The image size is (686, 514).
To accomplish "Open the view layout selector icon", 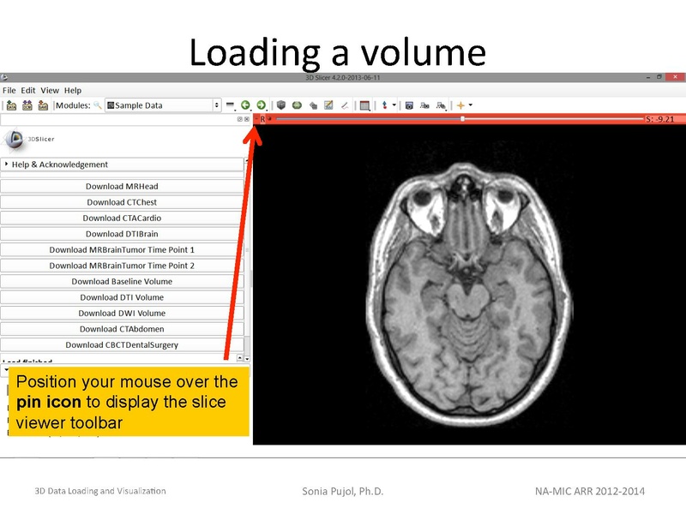I will click(x=365, y=105).
